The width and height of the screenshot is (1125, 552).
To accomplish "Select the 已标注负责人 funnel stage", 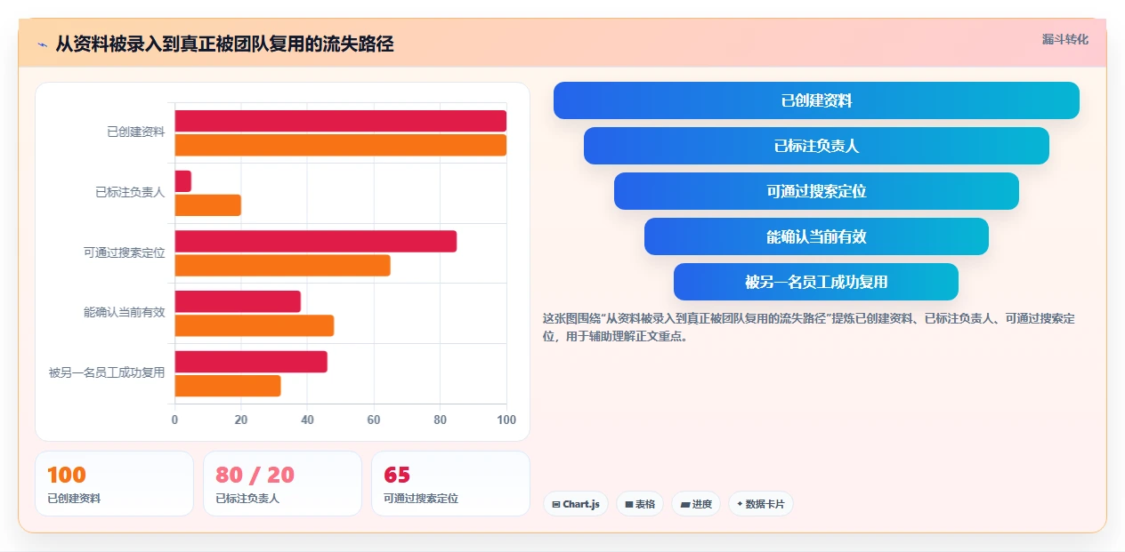I will point(816,146).
